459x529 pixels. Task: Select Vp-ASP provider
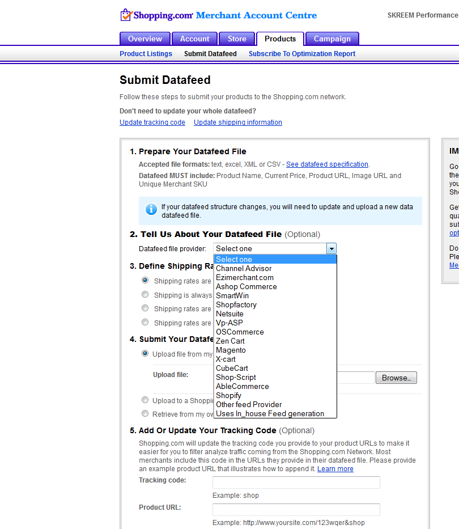(x=275, y=323)
